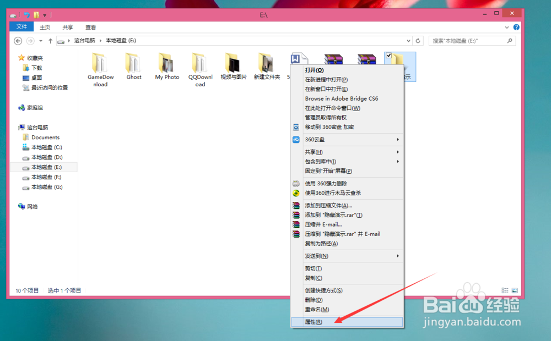Image resolution: width=551 pixels, height=341 pixels.
Task: Uncheck the selected folder's checkbox
Action: tap(388, 56)
